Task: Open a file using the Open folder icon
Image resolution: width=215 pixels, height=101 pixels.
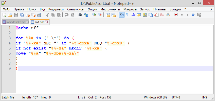Action: [10, 15]
